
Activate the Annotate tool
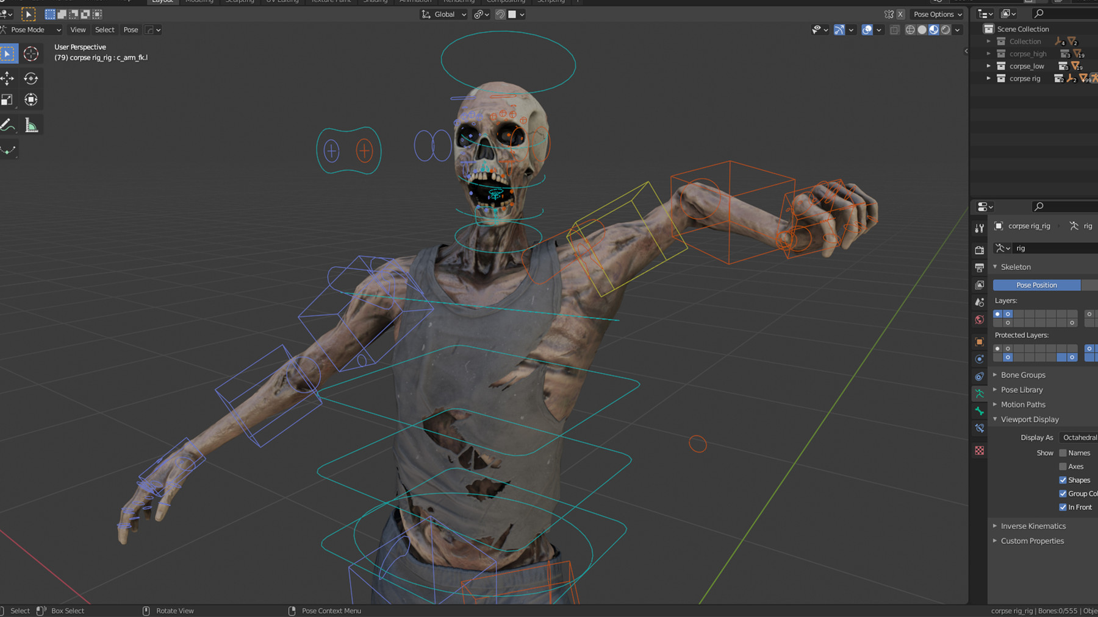[8, 124]
